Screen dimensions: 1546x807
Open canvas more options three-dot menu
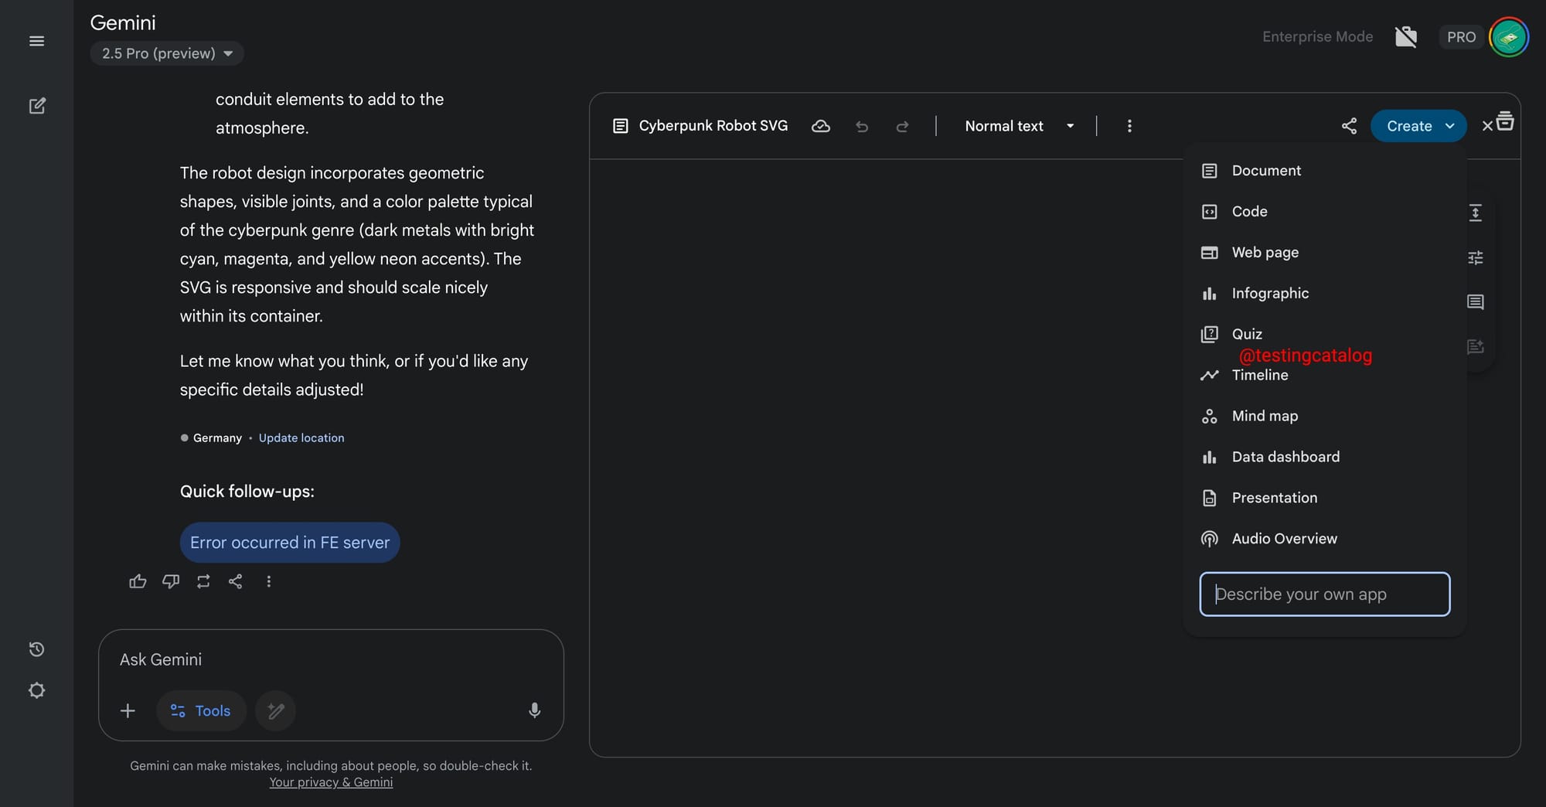click(1129, 126)
